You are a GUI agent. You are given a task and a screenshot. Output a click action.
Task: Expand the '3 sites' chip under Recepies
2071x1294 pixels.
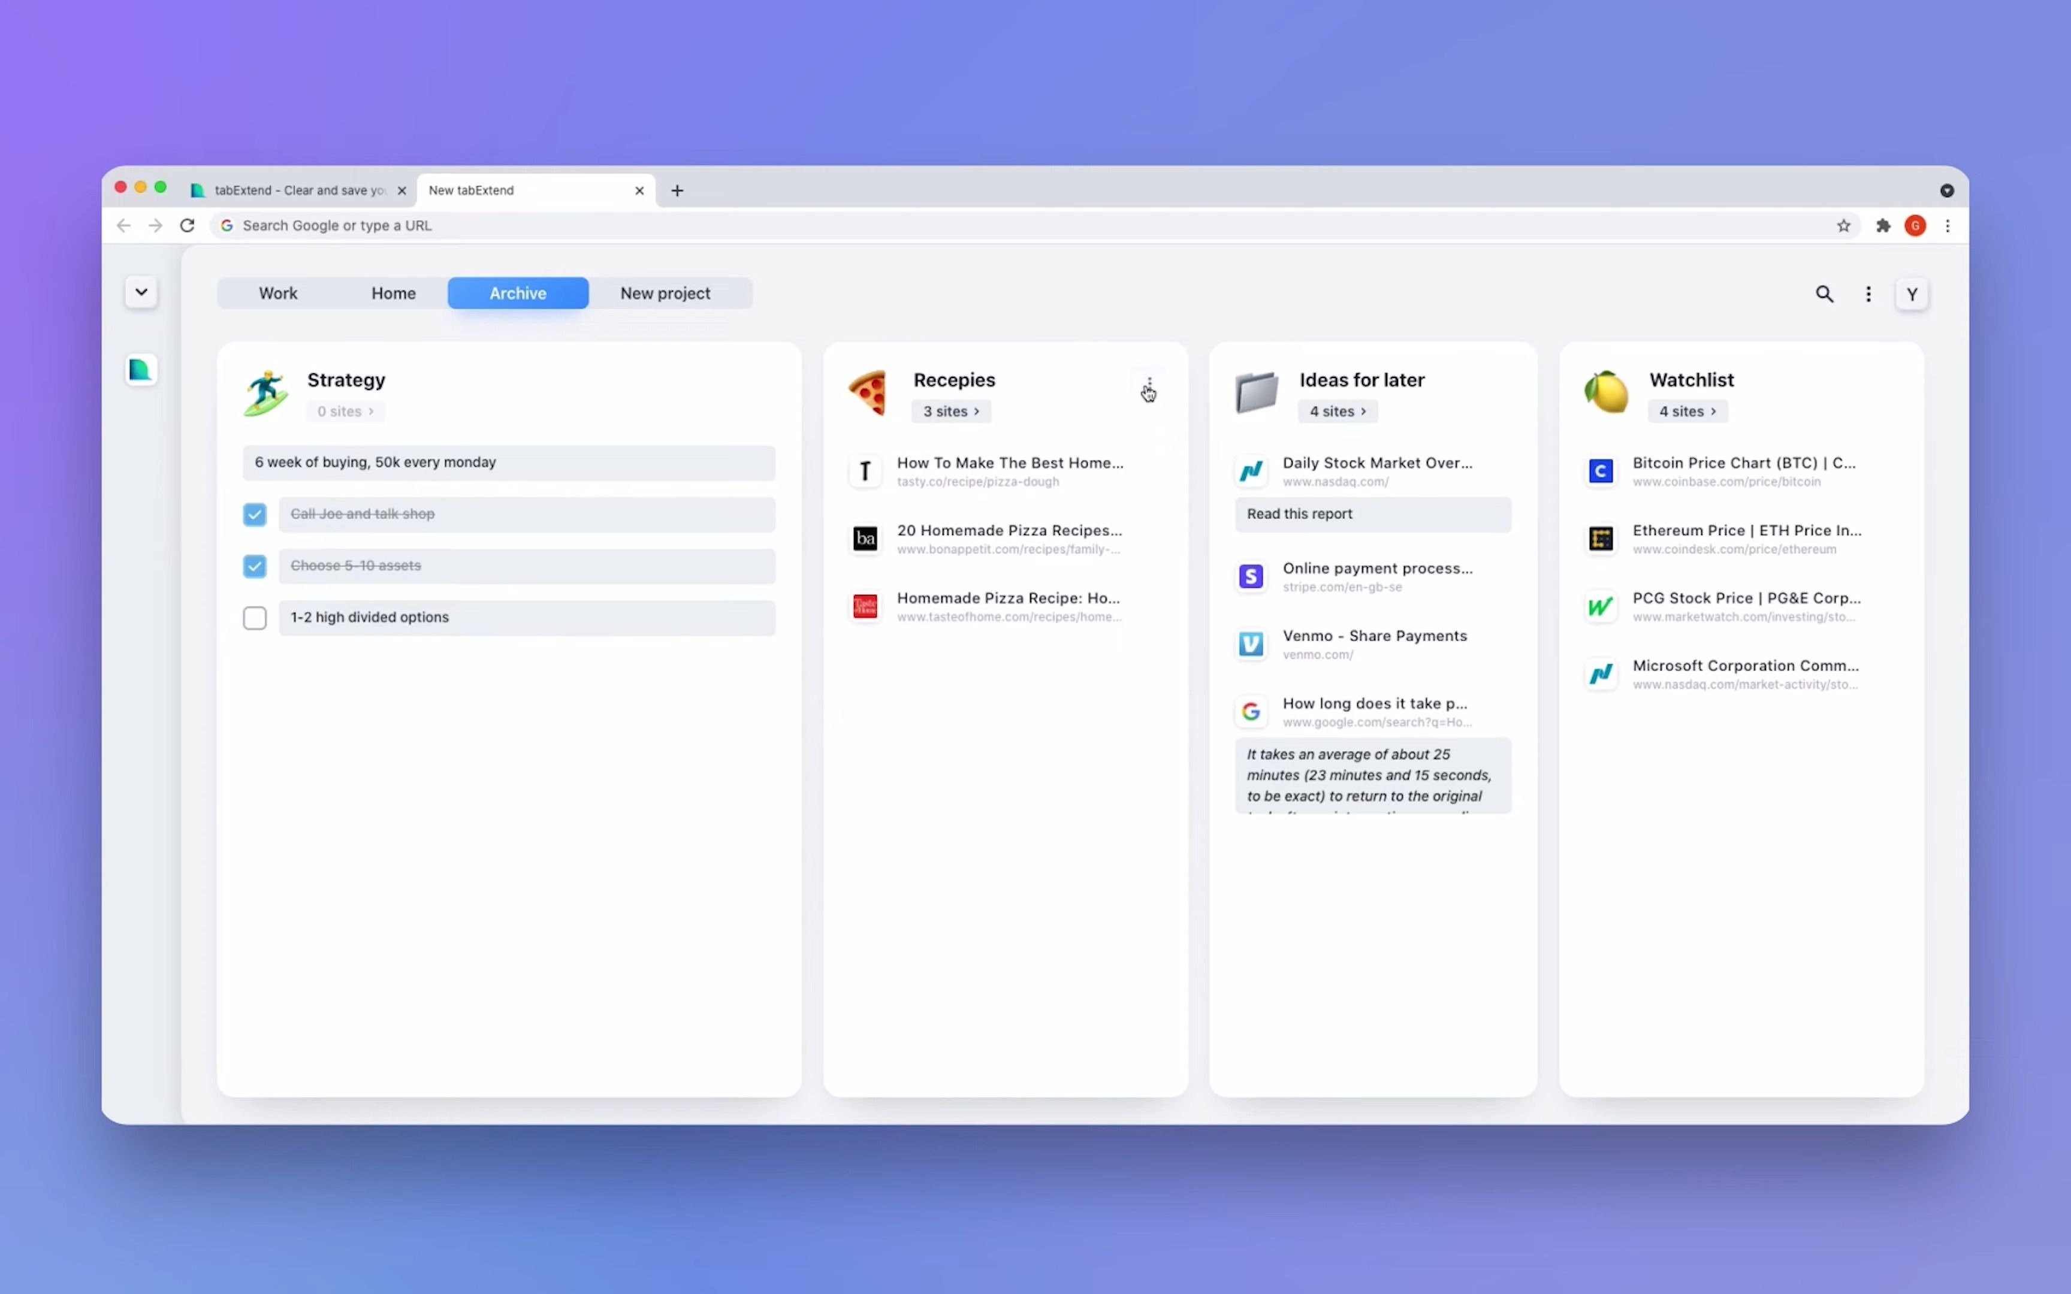pos(951,412)
